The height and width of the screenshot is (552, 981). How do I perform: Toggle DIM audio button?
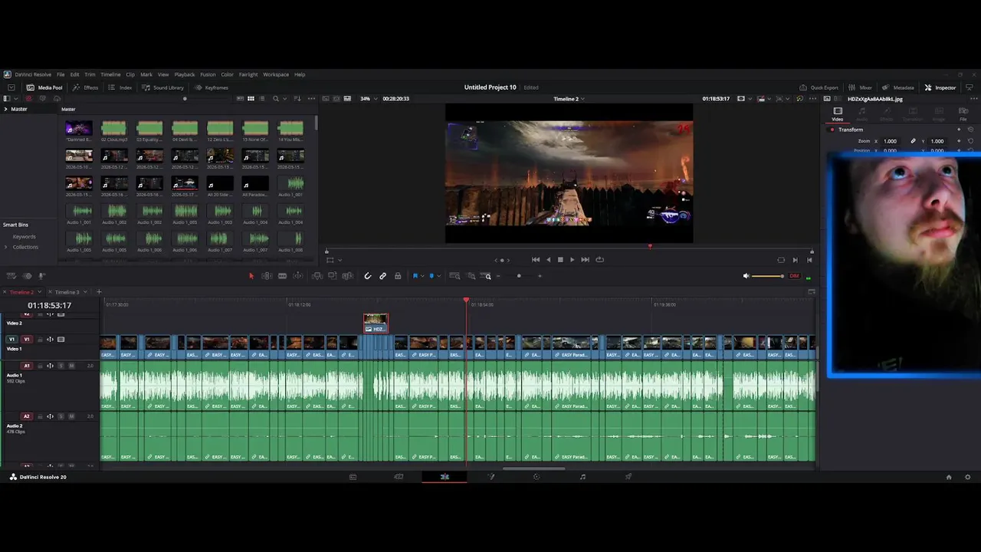coord(794,276)
